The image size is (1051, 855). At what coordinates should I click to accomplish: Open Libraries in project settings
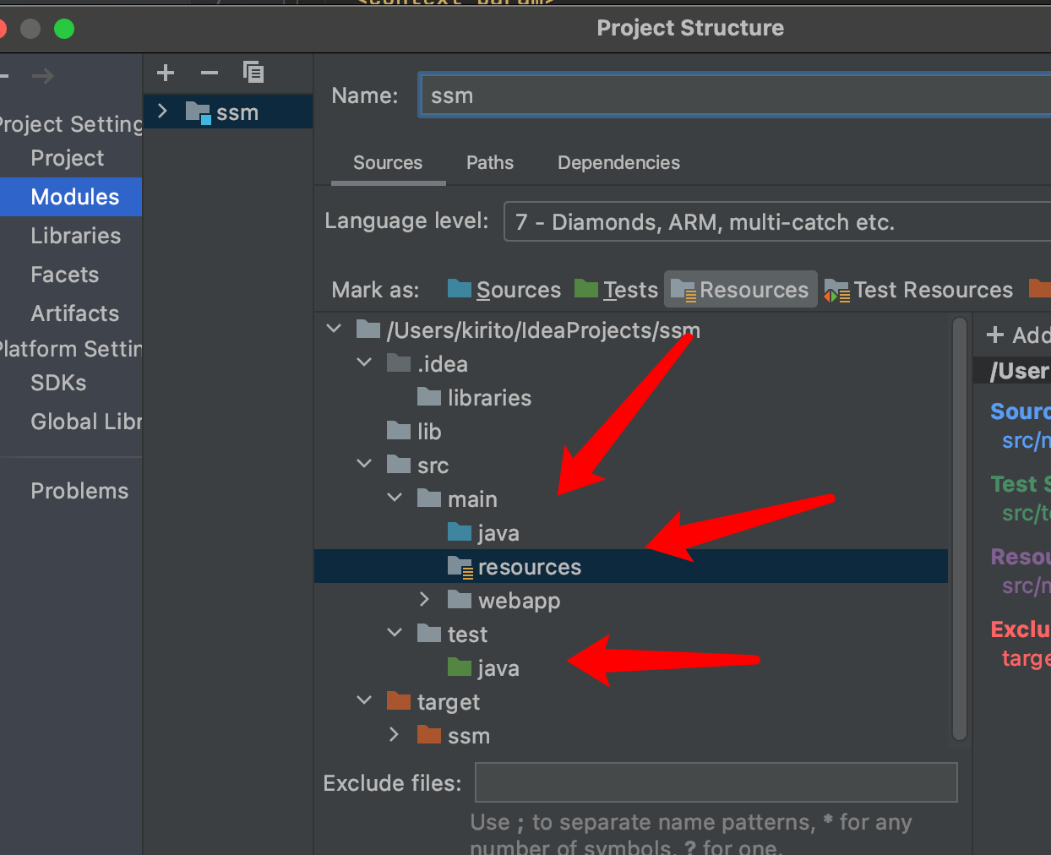tap(76, 236)
